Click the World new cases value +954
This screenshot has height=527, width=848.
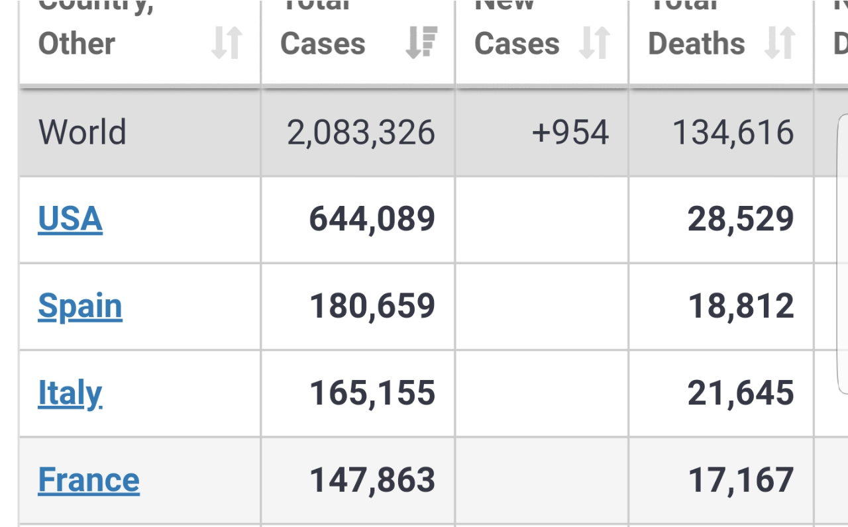pos(570,132)
